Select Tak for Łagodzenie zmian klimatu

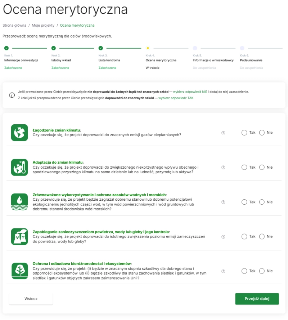tap(244, 133)
